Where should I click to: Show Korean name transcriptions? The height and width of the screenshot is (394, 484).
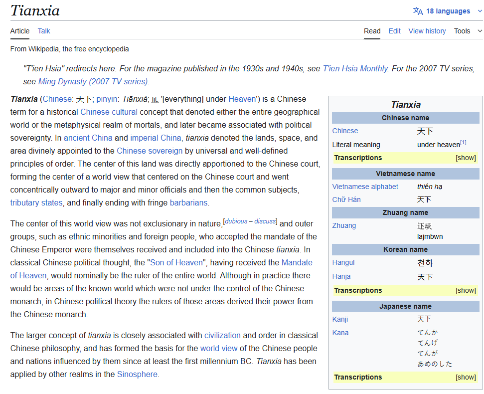coord(466,290)
